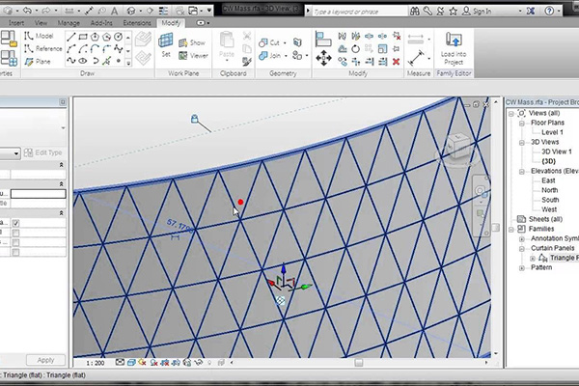The height and width of the screenshot is (386, 579).
Task: Open the Insert ribbon tab
Action: (16, 23)
